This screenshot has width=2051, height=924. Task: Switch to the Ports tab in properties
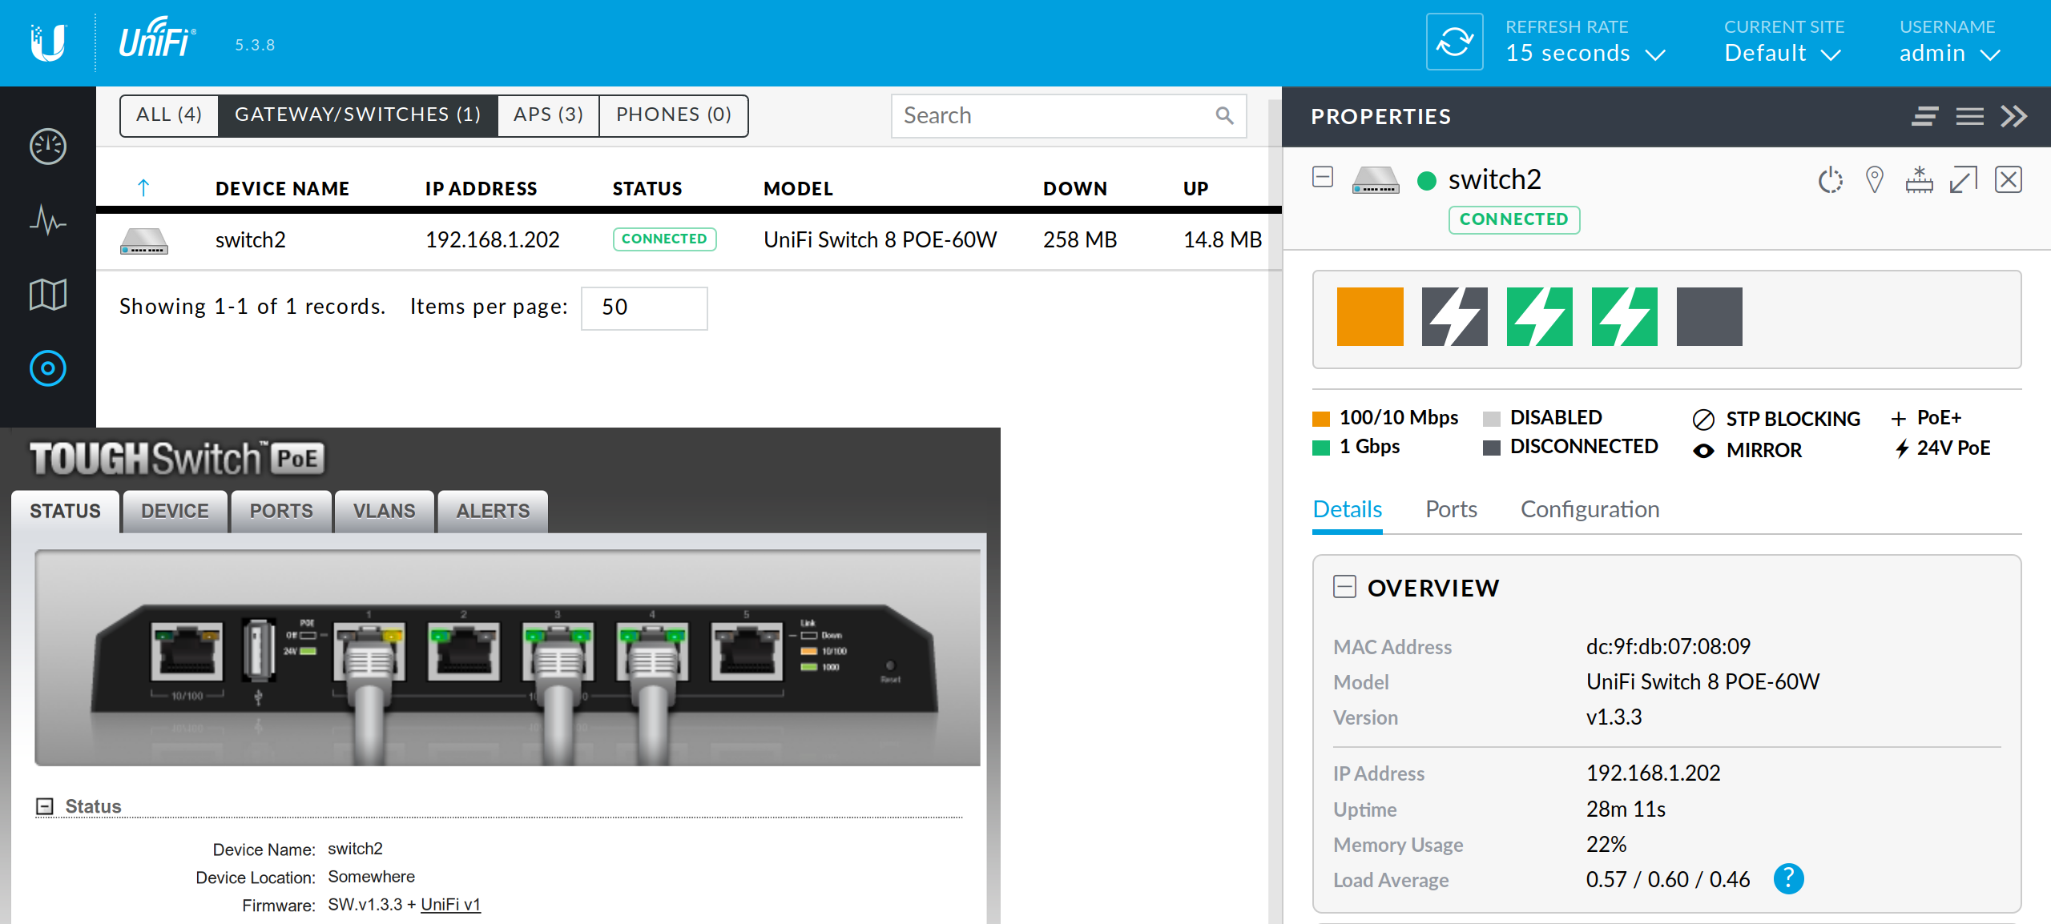[1451, 509]
